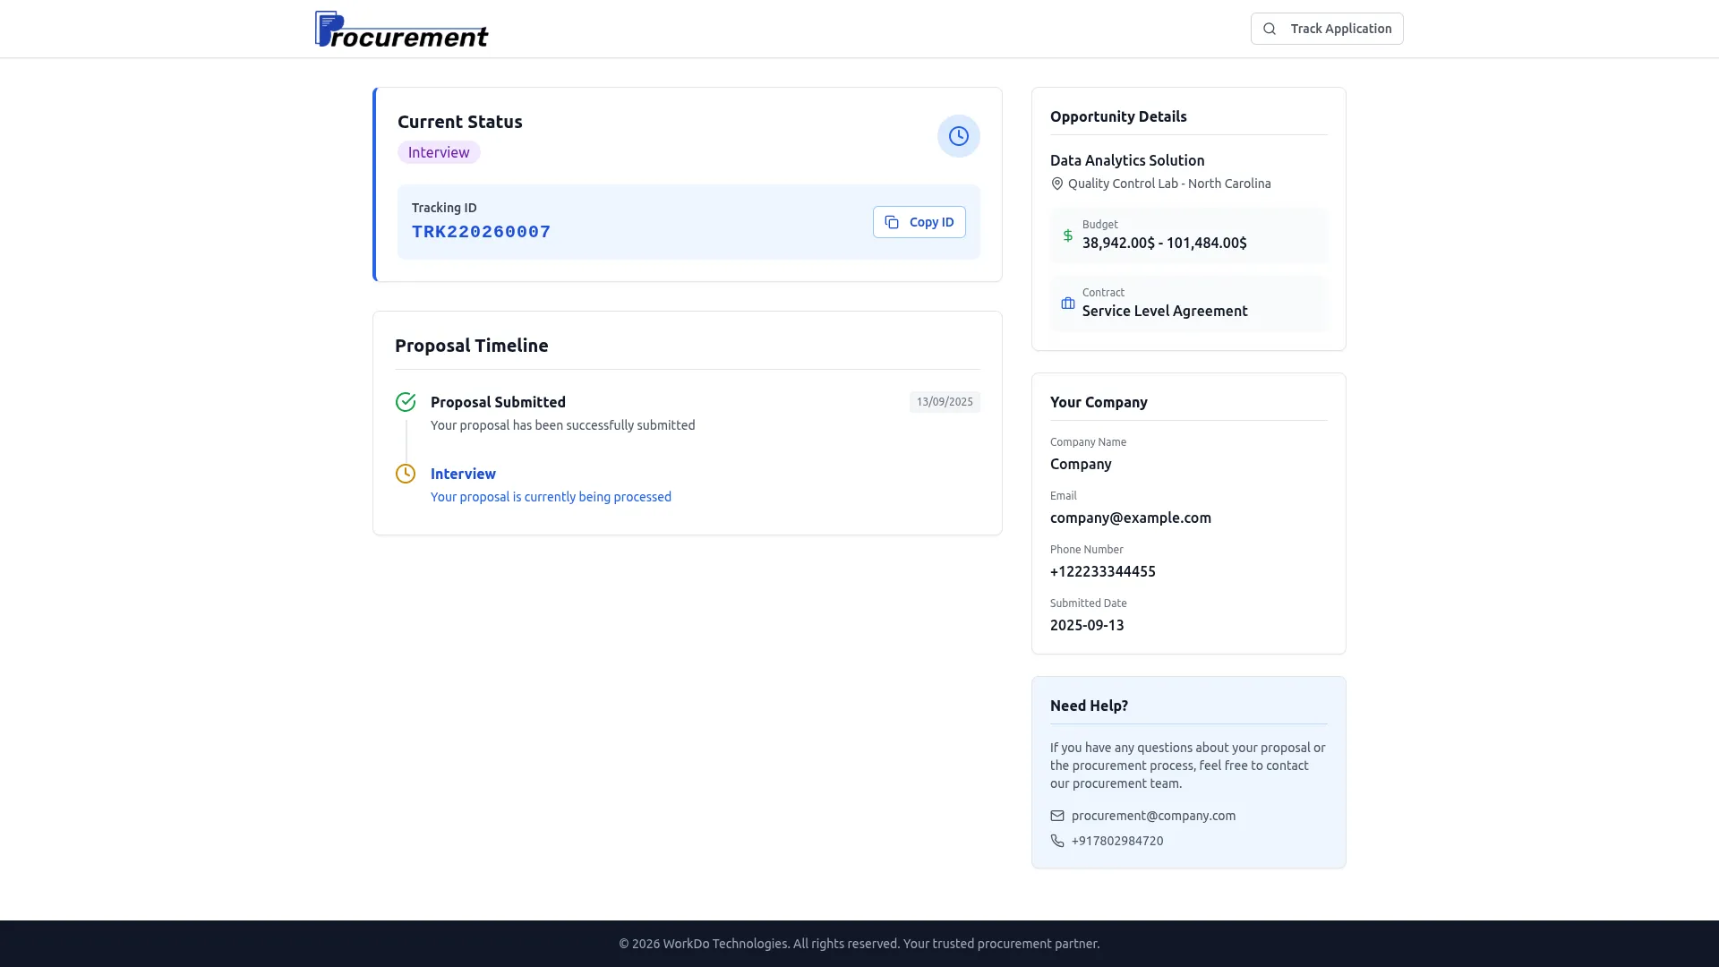
Task: Click the search icon in Track Application
Action: 1270,29
